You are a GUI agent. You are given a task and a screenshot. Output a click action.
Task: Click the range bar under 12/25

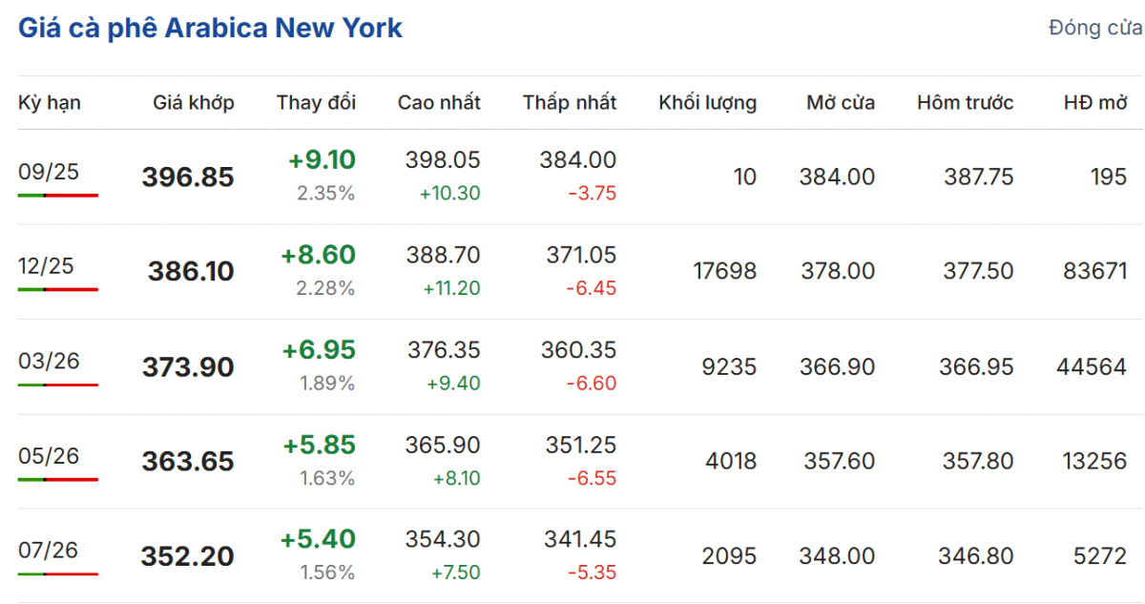57,289
